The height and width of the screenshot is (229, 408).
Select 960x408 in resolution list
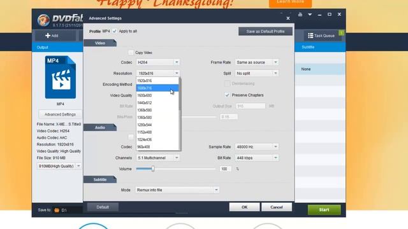click(x=157, y=147)
